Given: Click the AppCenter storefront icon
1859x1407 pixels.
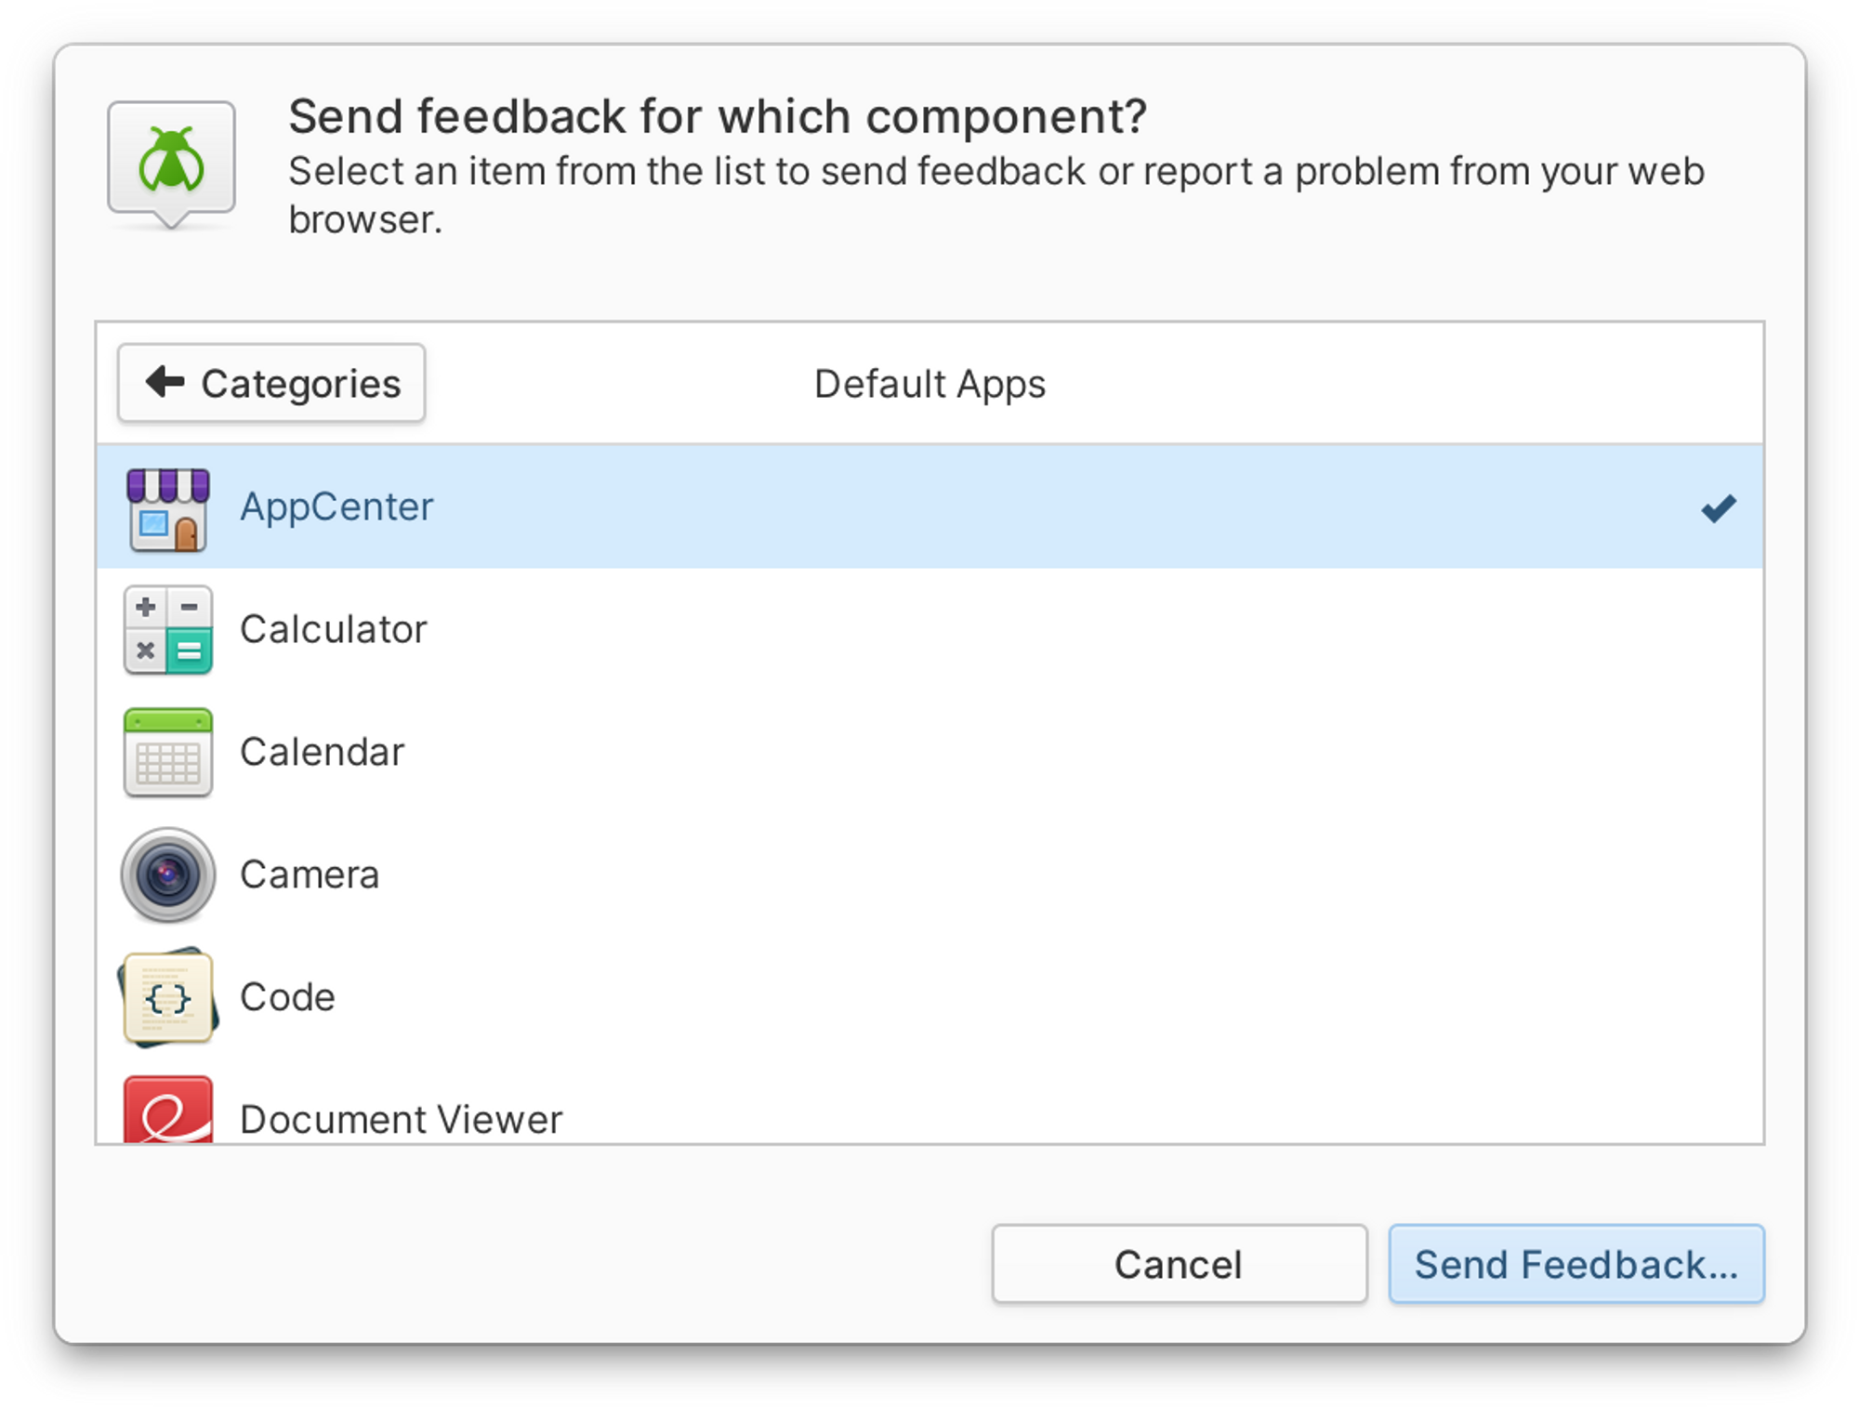Looking at the screenshot, I should tap(168, 508).
